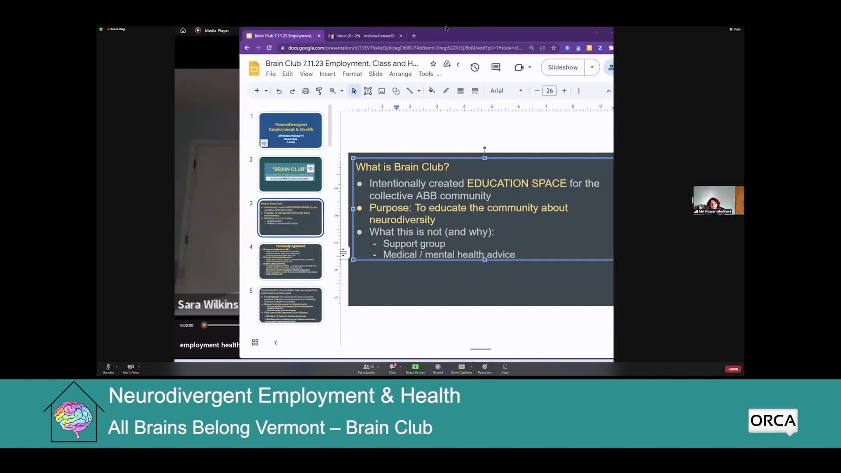Image resolution: width=841 pixels, height=473 pixels.
Task: Click the redo arrow in Slides toolbar
Action: coord(292,91)
